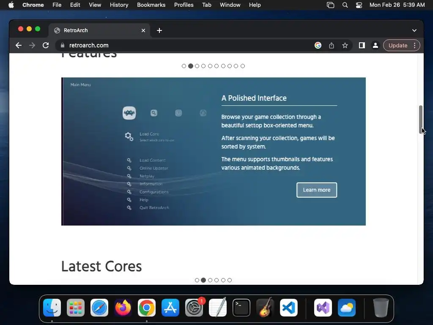Image resolution: width=433 pixels, height=325 pixels.
Task: Open Launchpad from the dock
Action: pos(76,308)
